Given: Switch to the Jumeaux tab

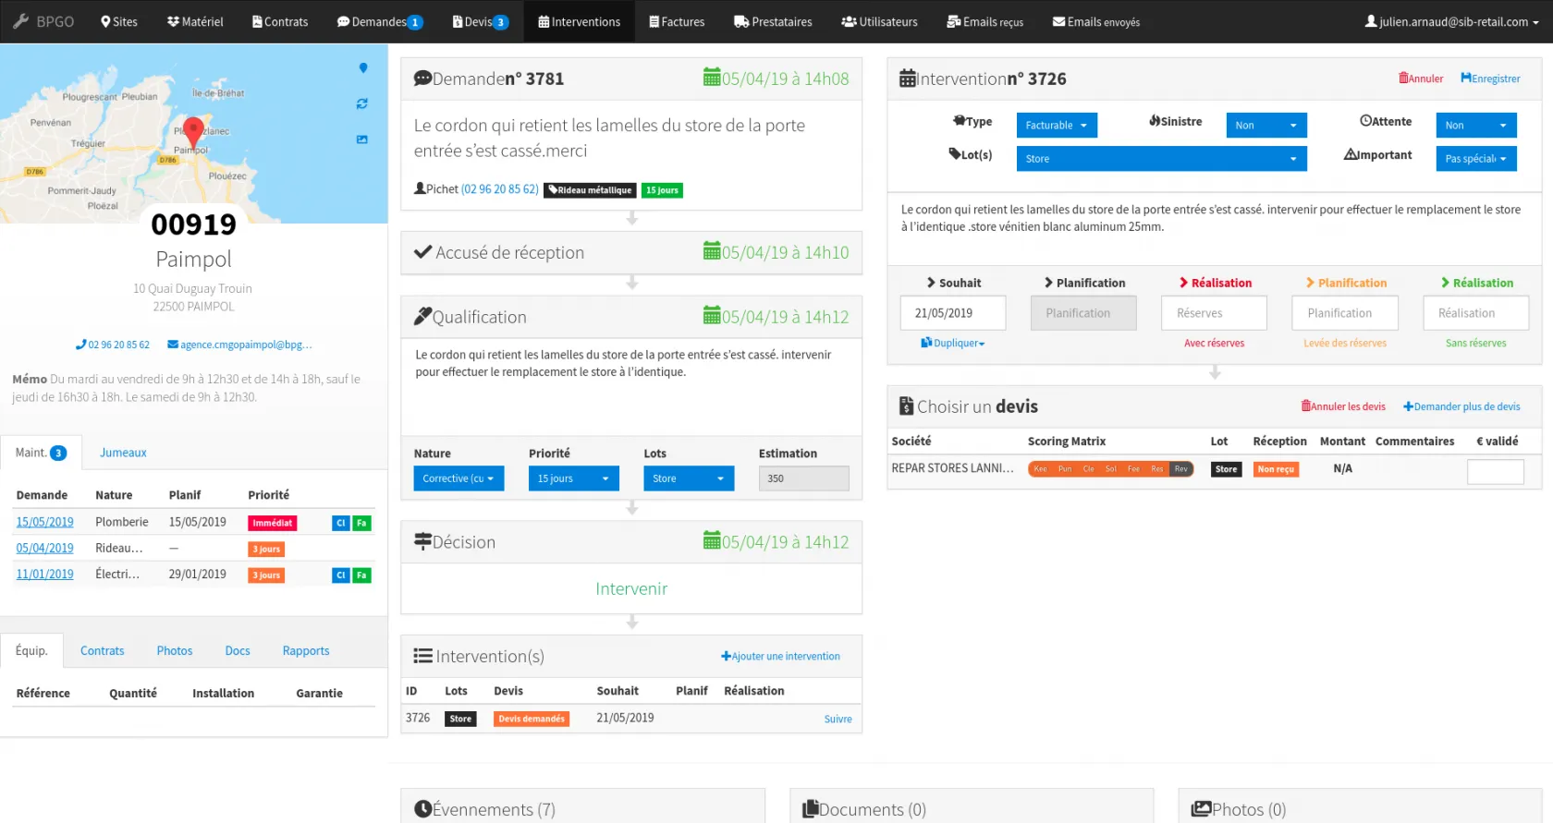Looking at the screenshot, I should 123,453.
